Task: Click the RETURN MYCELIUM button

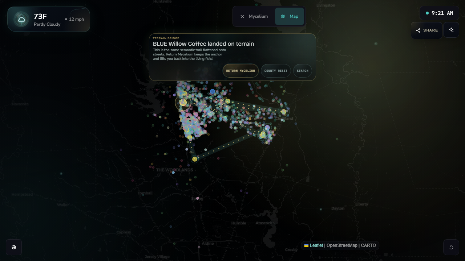Action: point(240,71)
